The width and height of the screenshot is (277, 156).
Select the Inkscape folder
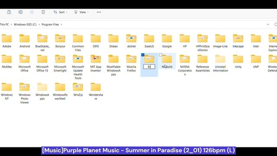238,41
